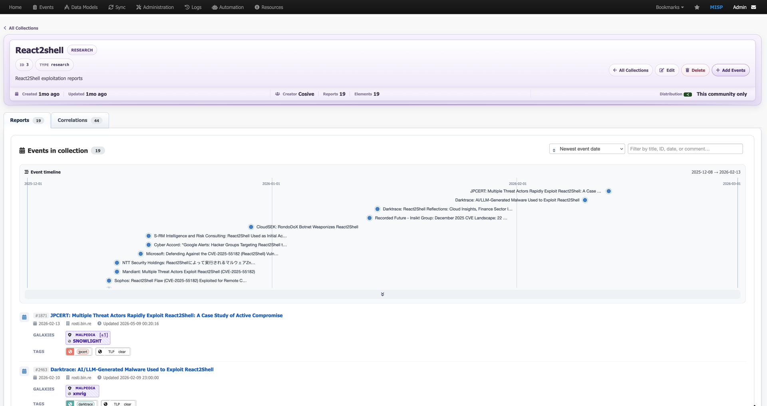
Task: Open the Data Models menu
Action: point(81,7)
